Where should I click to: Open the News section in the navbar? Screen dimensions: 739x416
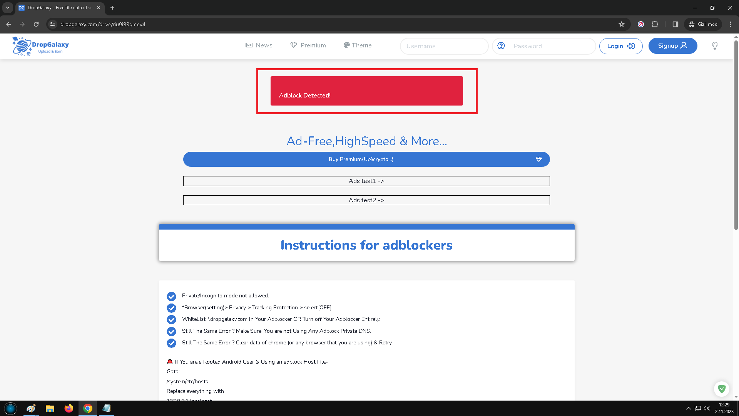pyautogui.click(x=259, y=45)
